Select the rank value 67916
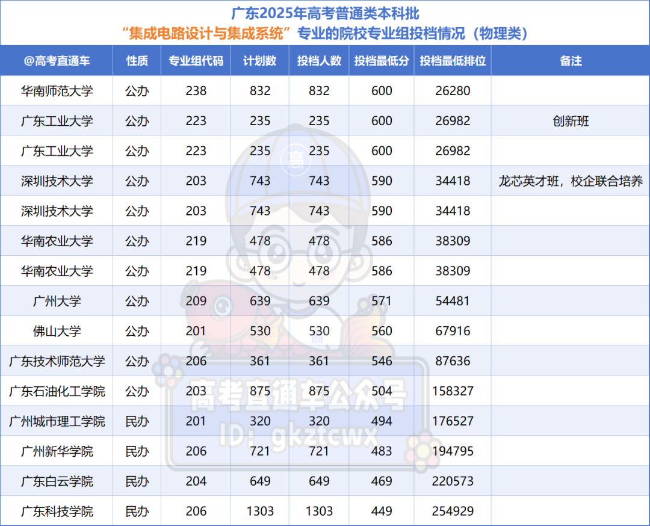The width and height of the screenshot is (650, 526). 453,331
